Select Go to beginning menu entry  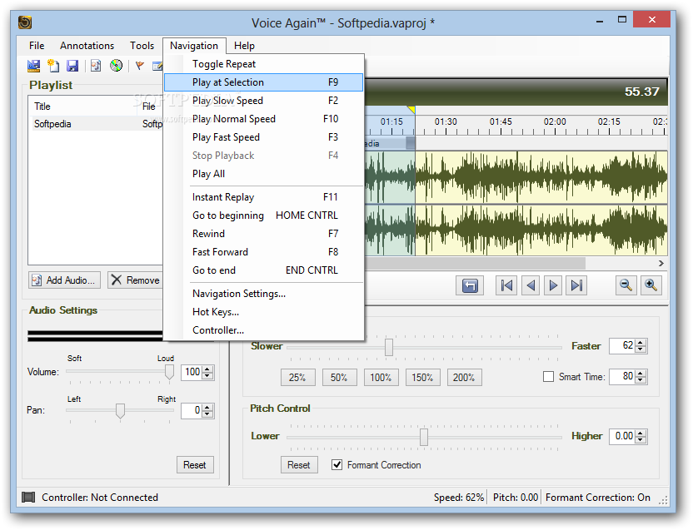pos(264,215)
